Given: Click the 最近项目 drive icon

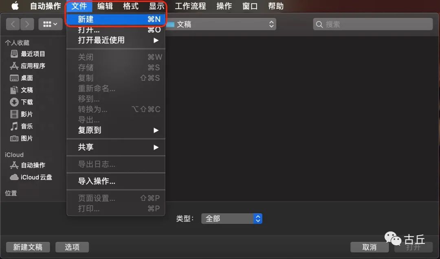Looking at the screenshot, I should (x=14, y=54).
